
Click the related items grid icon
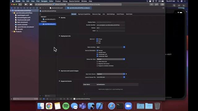[41, 8]
